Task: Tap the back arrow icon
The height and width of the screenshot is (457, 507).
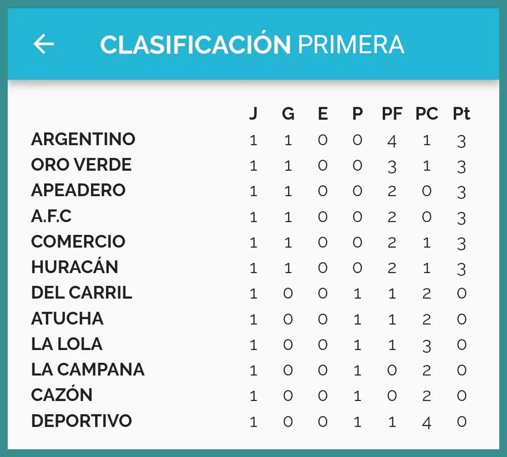Action: tap(44, 45)
